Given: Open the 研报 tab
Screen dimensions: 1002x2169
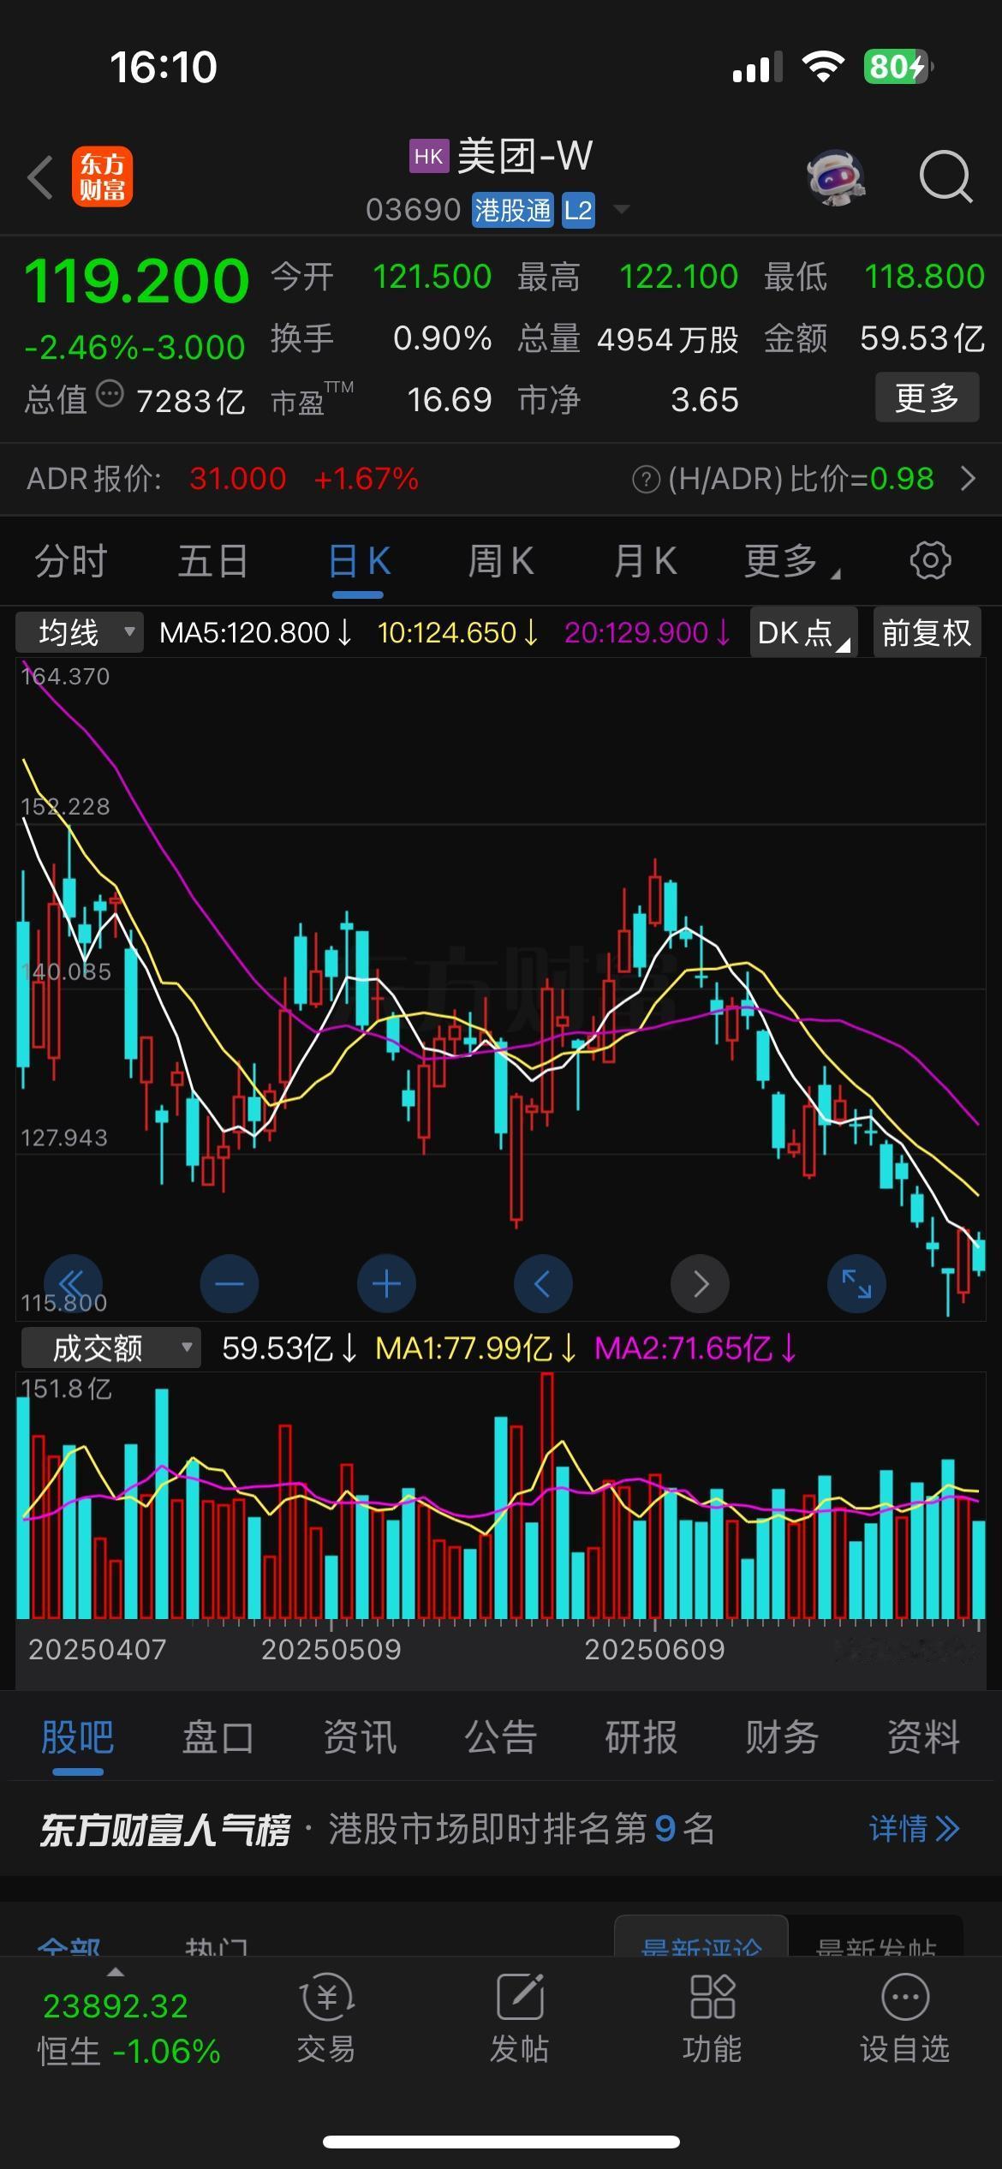Looking at the screenshot, I should point(641,1739).
